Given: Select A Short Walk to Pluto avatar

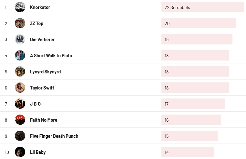Looking at the screenshot, I should [x=20, y=55].
